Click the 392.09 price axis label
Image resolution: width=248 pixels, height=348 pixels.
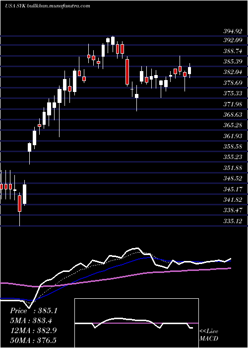[232, 41]
